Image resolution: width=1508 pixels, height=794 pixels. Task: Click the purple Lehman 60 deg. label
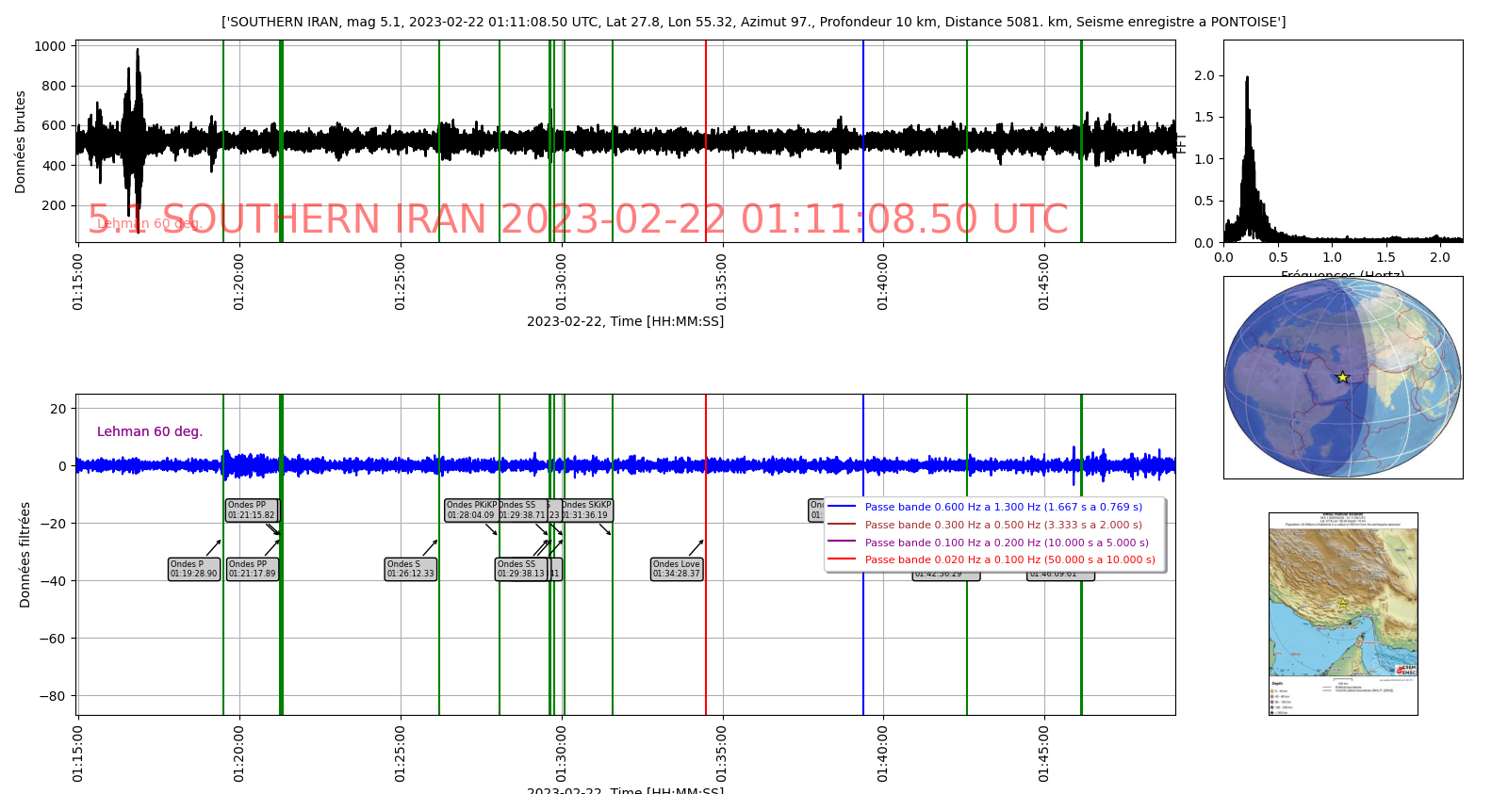point(150,431)
